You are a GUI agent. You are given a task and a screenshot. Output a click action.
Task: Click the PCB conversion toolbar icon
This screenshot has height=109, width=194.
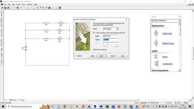(60, 8)
